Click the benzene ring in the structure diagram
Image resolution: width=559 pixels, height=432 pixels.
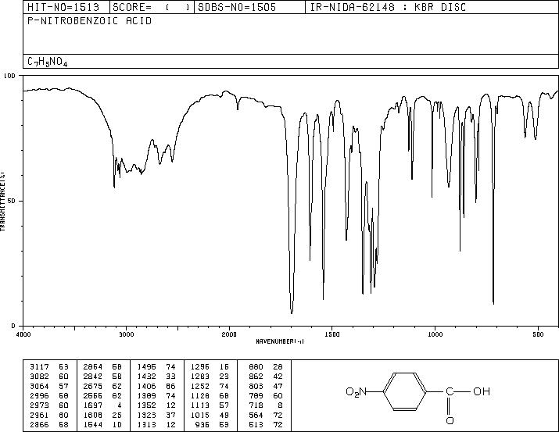point(405,391)
